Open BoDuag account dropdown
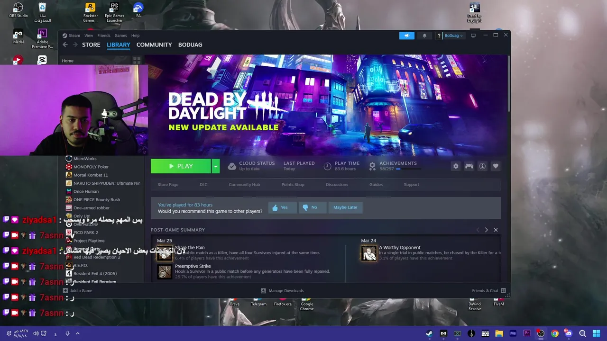Screen dimensions: 607x341 pyautogui.click(x=453, y=36)
